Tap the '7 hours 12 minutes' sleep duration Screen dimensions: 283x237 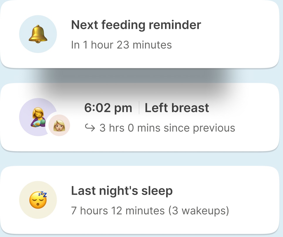(x=118, y=211)
